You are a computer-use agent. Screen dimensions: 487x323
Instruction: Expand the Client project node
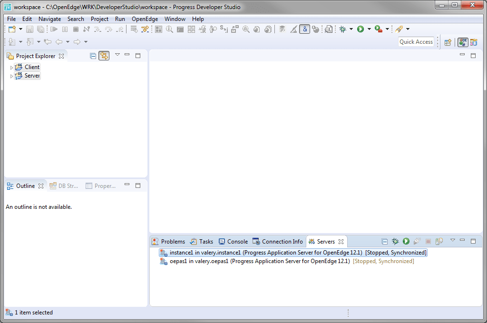point(11,68)
